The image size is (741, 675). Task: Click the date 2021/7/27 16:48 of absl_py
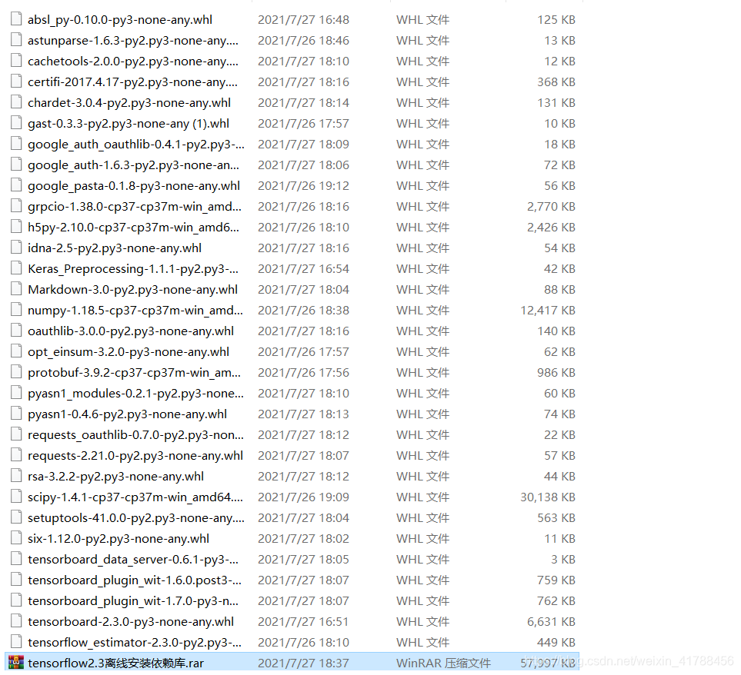click(303, 19)
